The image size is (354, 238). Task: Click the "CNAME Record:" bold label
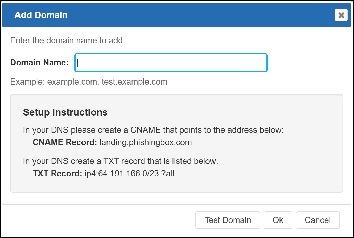pyautogui.click(x=65, y=142)
